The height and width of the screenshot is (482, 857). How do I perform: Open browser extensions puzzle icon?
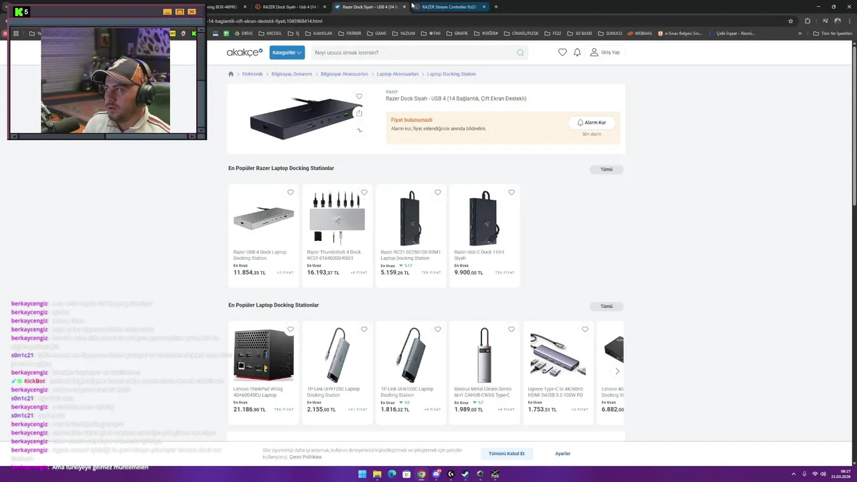[x=807, y=21]
